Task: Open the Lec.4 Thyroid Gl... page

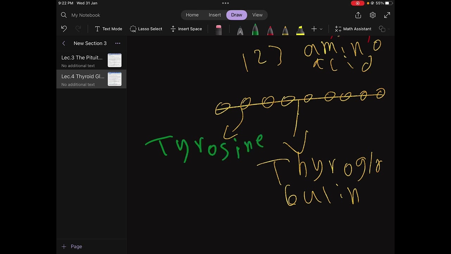Action: (x=91, y=79)
